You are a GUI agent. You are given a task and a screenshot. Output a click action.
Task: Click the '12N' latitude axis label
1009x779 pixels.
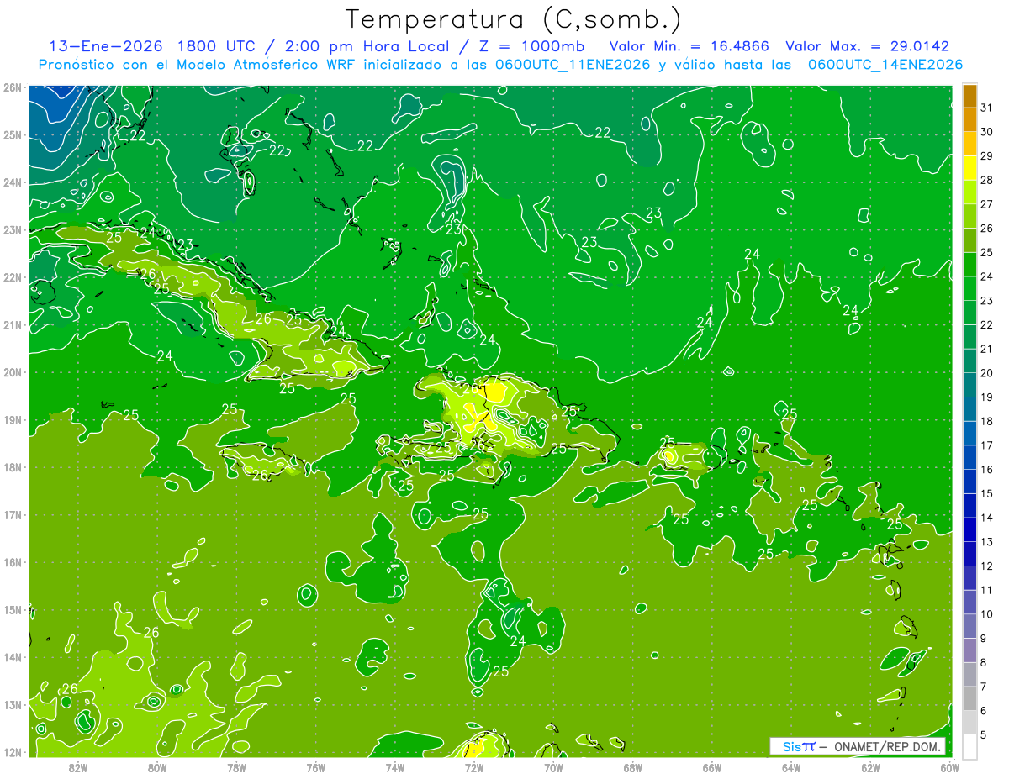pos(12,752)
